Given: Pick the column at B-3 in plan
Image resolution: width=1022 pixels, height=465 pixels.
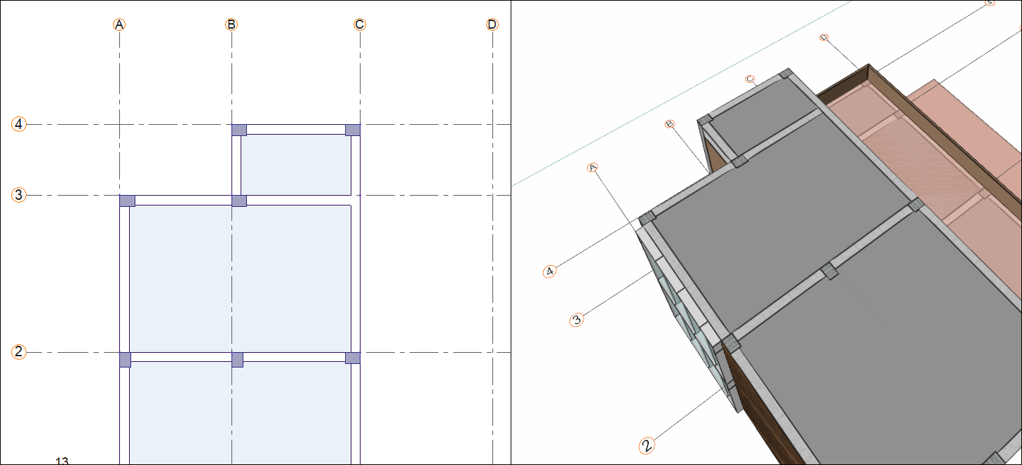Looking at the screenshot, I should coord(239,201).
